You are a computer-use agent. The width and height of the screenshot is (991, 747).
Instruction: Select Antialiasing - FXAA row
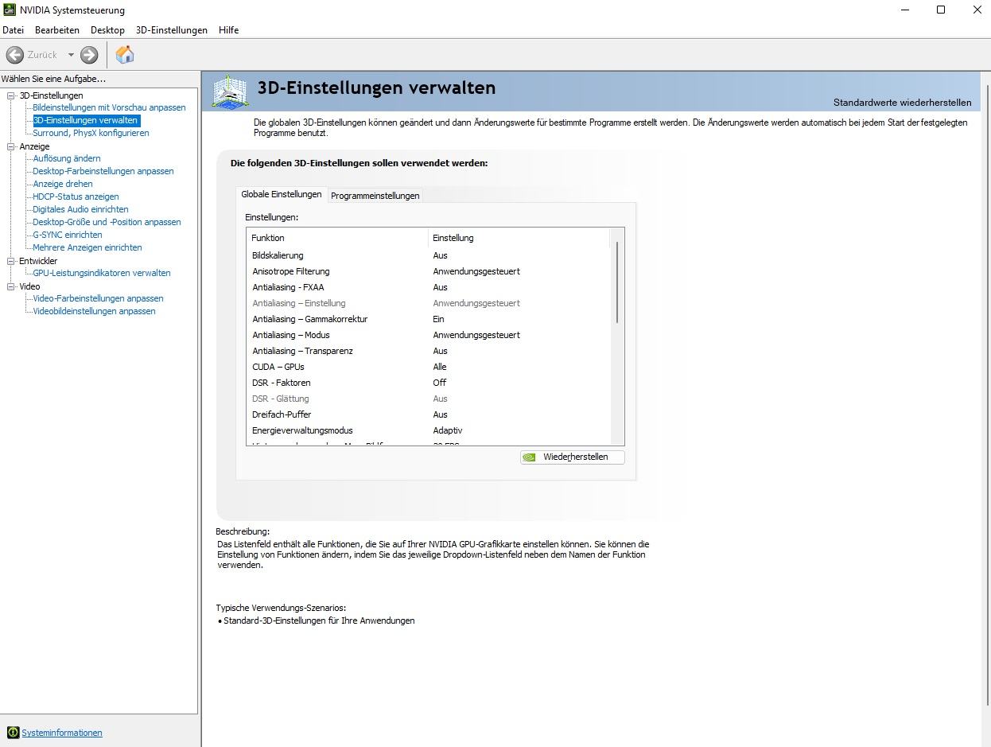[429, 287]
